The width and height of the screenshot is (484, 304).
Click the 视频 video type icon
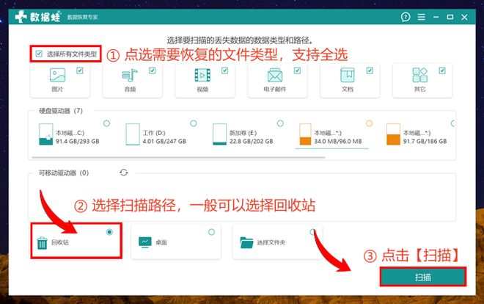pos(202,75)
